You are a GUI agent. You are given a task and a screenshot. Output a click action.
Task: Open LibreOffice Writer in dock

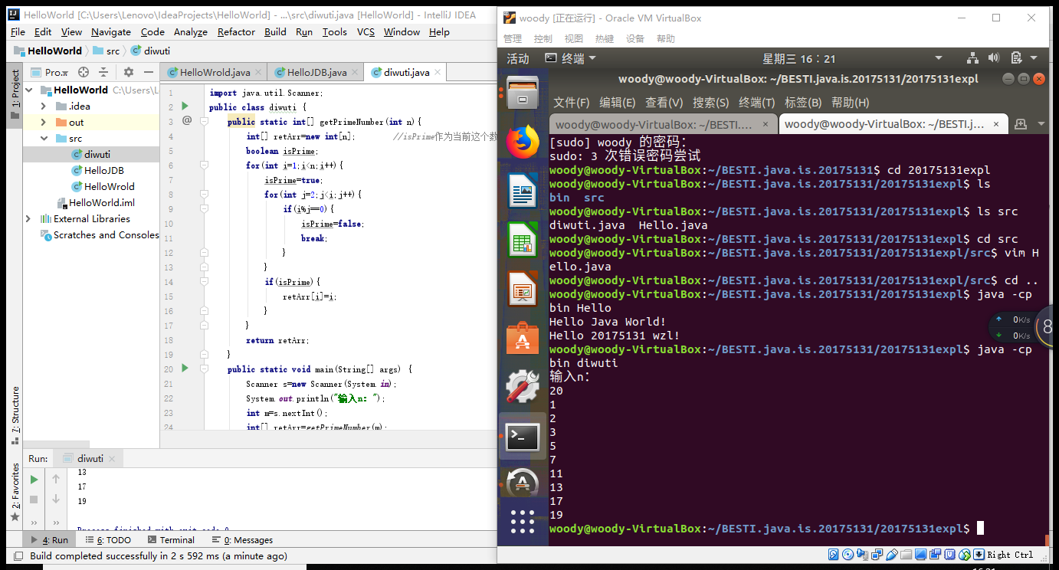click(523, 191)
